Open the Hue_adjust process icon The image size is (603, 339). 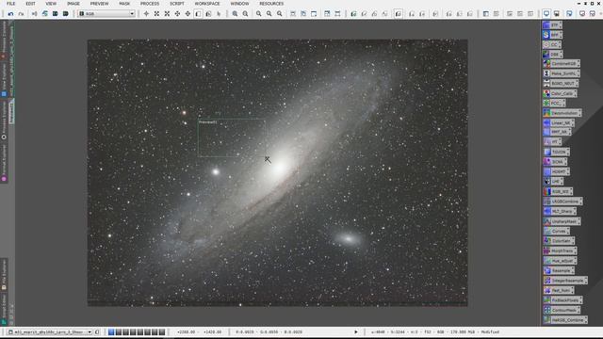[560, 261]
